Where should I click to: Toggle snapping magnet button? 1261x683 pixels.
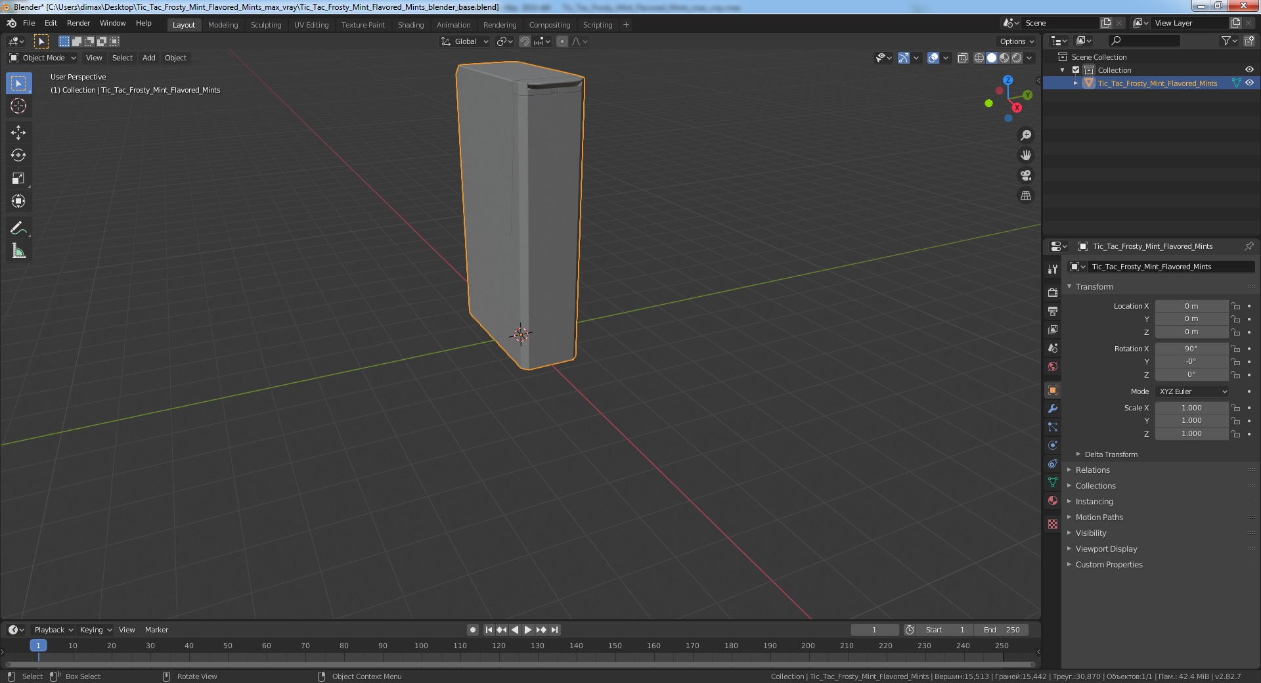coord(525,41)
